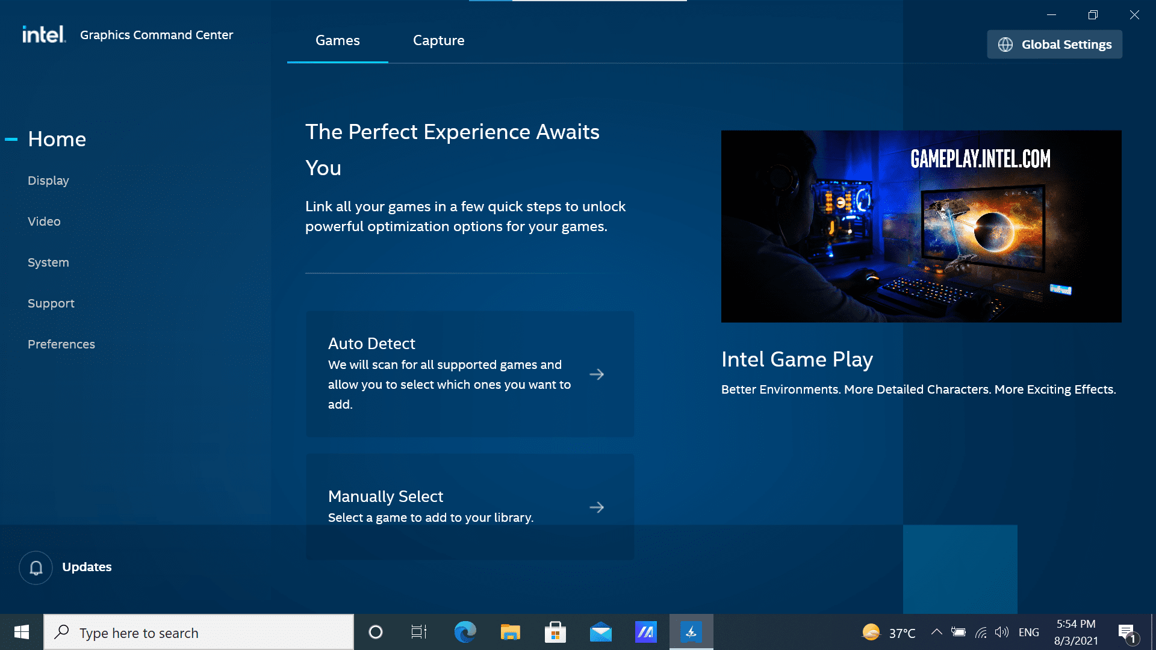Click the 37°C temperature text

(x=902, y=633)
